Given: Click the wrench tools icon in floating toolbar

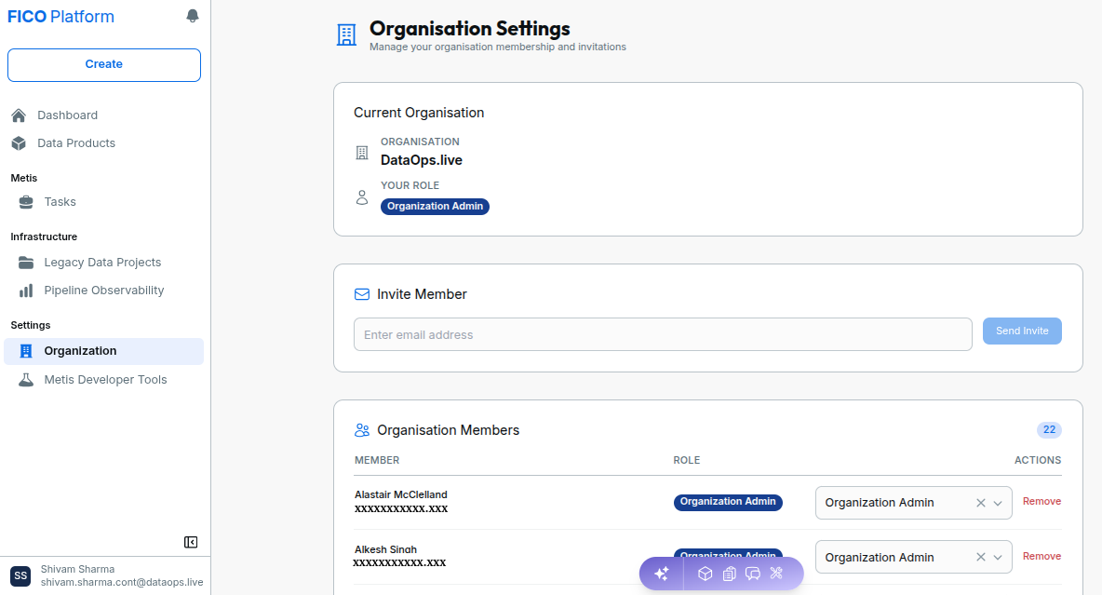Looking at the screenshot, I should 776,574.
